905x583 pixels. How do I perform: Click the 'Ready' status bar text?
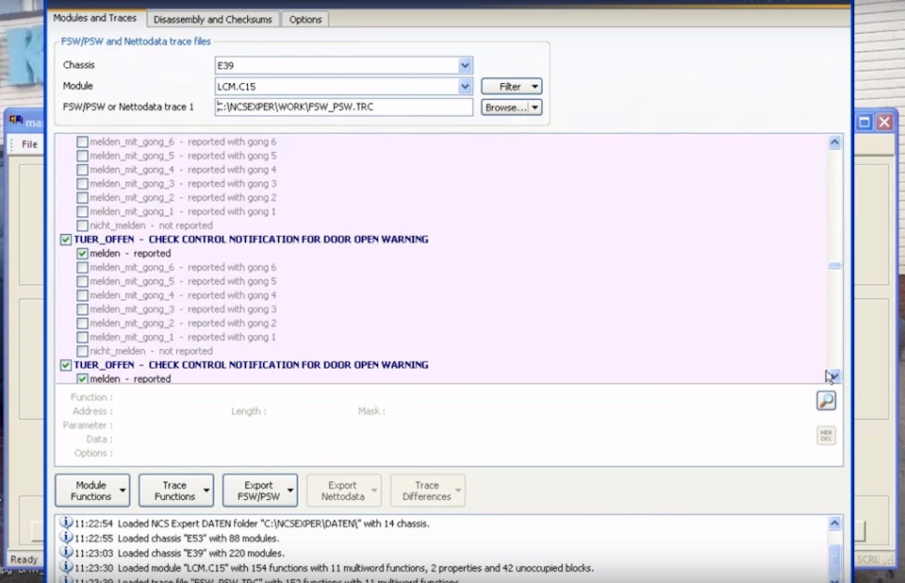click(x=25, y=559)
